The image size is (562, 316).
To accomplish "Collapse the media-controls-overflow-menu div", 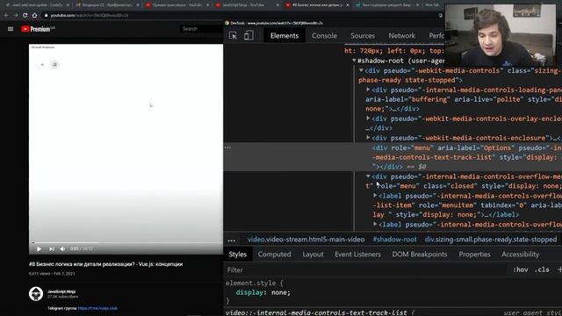I will [368, 176].
